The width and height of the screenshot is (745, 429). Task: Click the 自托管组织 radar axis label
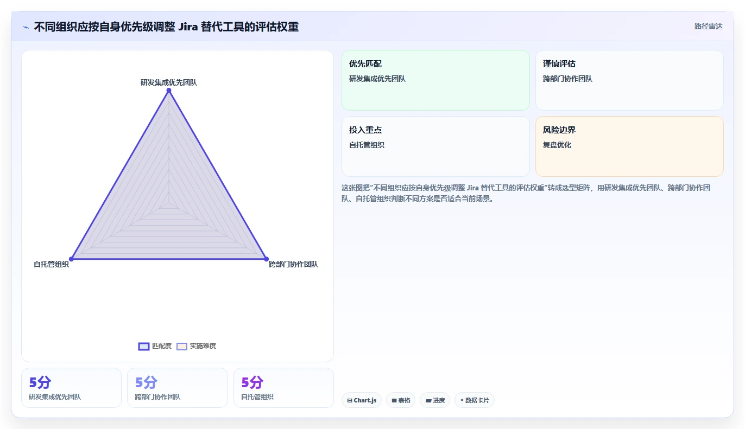[x=51, y=265]
